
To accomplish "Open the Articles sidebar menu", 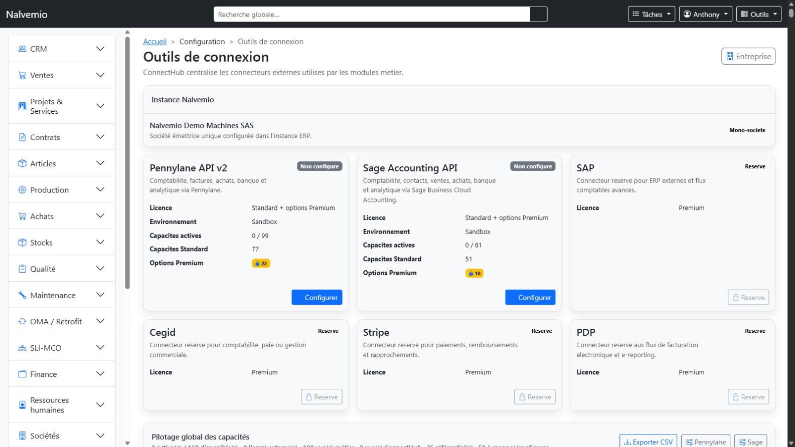I will tap(62, 163).
